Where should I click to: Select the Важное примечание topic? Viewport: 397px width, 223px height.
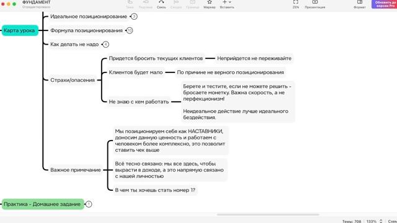point(76,170)
